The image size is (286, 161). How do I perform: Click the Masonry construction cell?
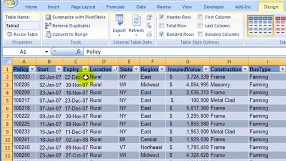pos(229,85)
